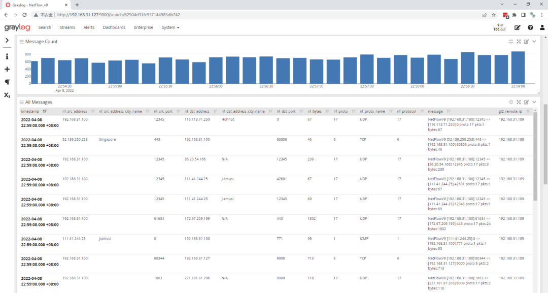Open highlighting rules via the pilcrow icon
The image size is (548, 293).
click(7, 82)
